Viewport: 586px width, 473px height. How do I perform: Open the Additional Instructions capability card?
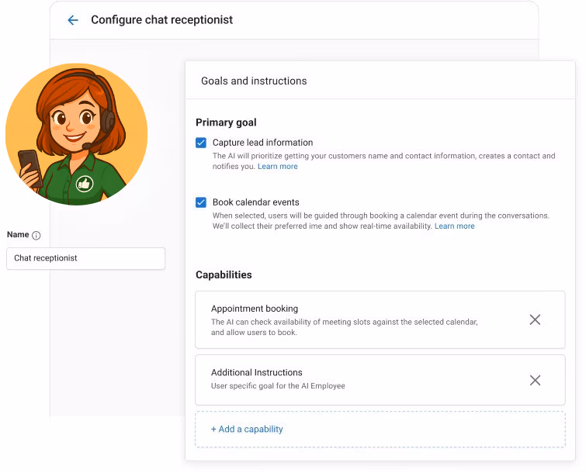[x=349, y=380]
